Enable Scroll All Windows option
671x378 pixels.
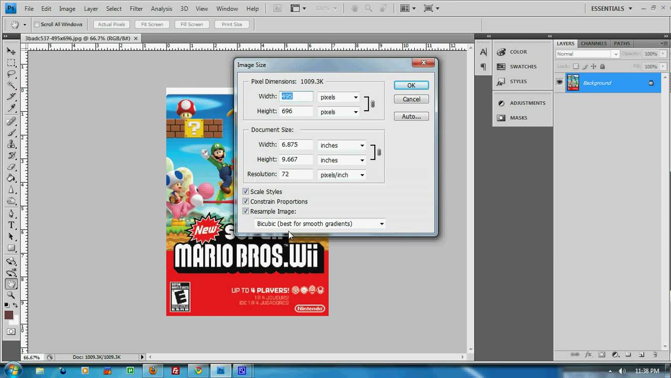tap(37, 24)
